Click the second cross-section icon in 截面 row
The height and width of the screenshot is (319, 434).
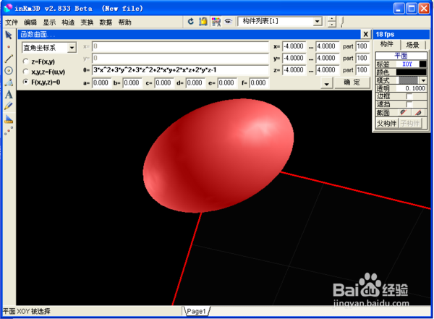click(419, 112)
